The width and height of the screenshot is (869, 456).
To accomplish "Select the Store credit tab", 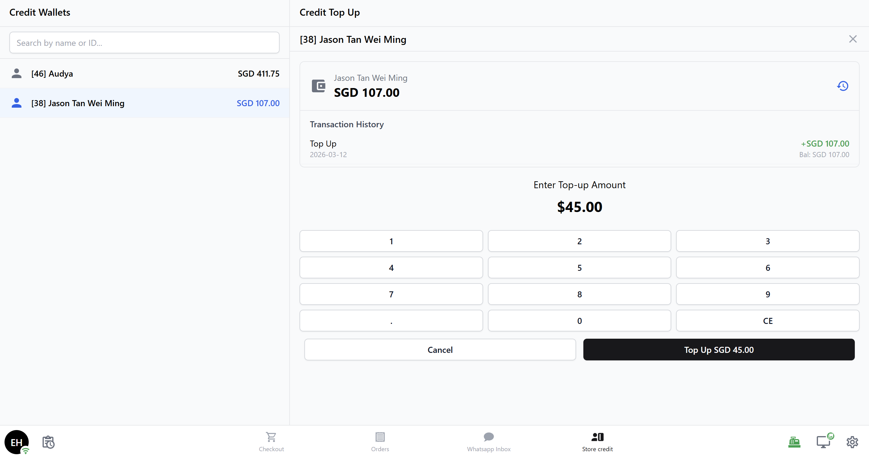I will [x=597, y=442].
